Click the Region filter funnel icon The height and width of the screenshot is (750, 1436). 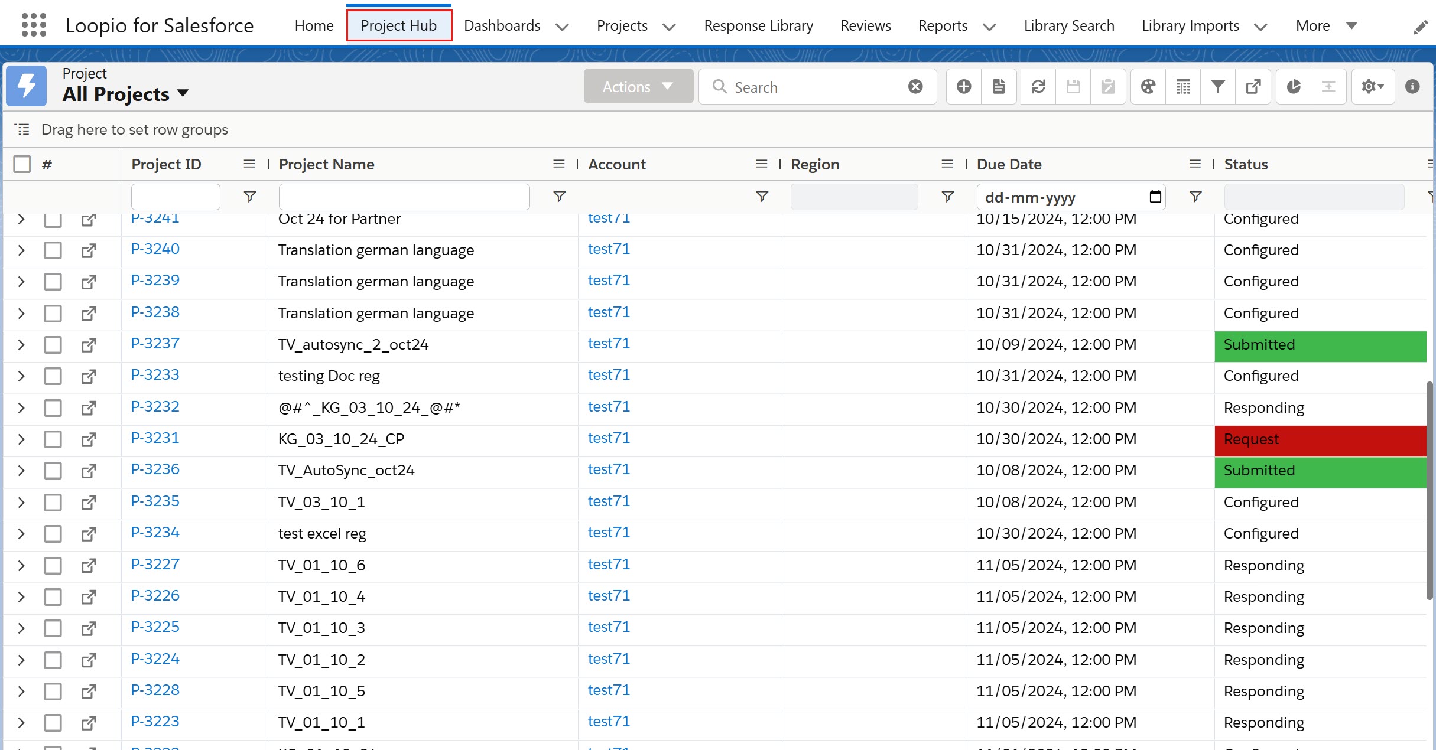pyautogui.click(x=948, y=196)
